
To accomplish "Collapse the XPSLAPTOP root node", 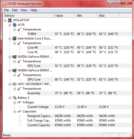I will click(x=5, y=21).
